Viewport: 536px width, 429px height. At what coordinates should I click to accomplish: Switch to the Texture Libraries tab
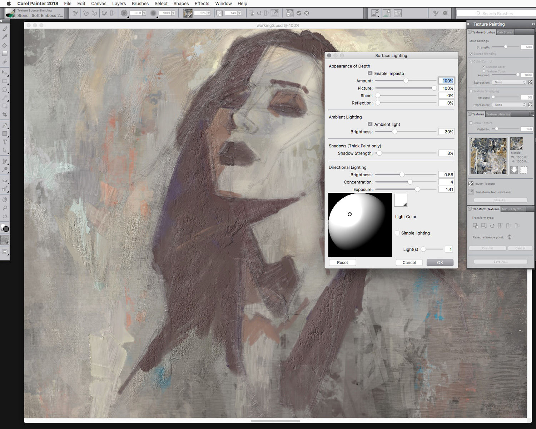(498, 114)
